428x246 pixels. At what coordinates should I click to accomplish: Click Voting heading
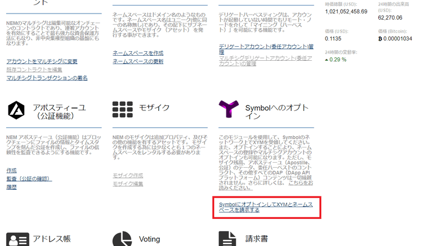click(150, 239)
